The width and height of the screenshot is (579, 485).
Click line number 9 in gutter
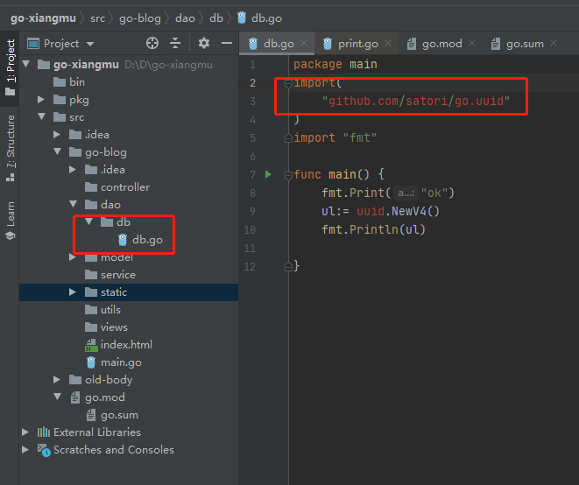[252, 211]
